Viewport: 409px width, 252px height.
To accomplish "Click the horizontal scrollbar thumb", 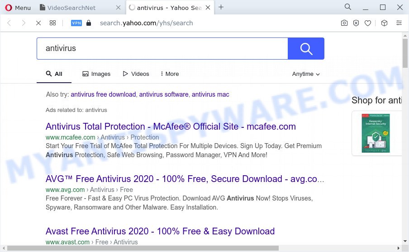I will [143, 248].
